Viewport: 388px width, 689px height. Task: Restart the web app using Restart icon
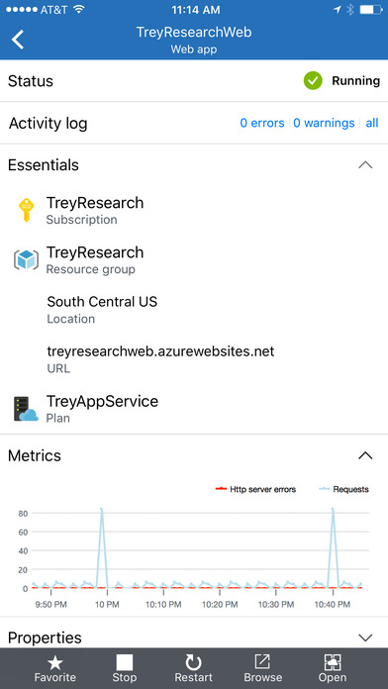193,663
